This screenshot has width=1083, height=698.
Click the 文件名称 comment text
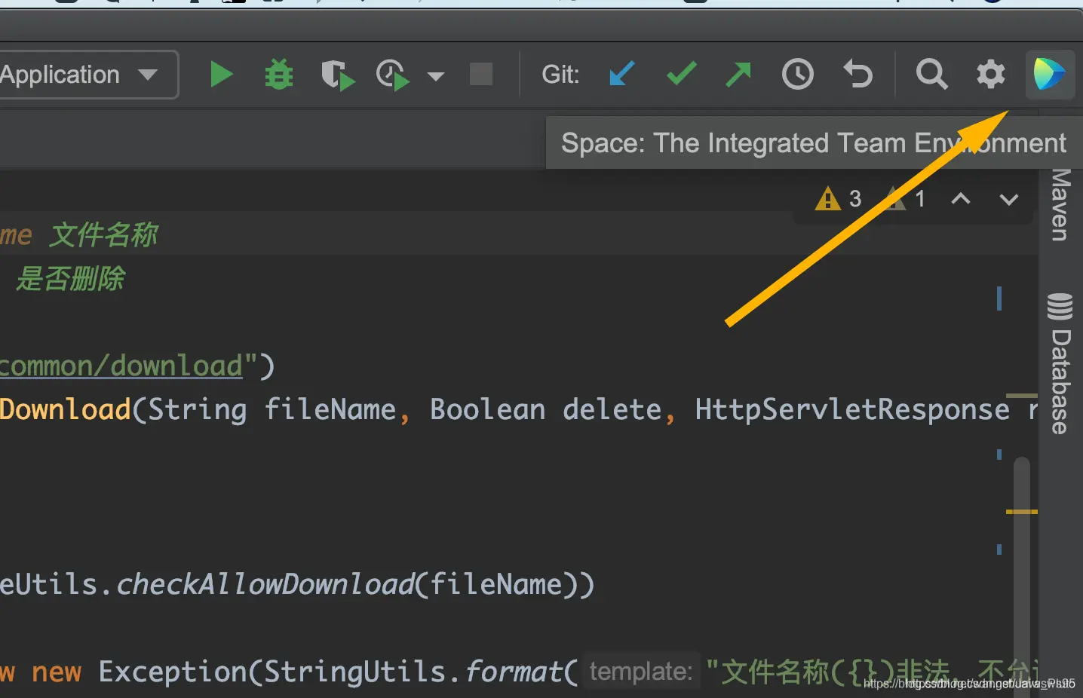pyautogui.click(x=104, y=235)
